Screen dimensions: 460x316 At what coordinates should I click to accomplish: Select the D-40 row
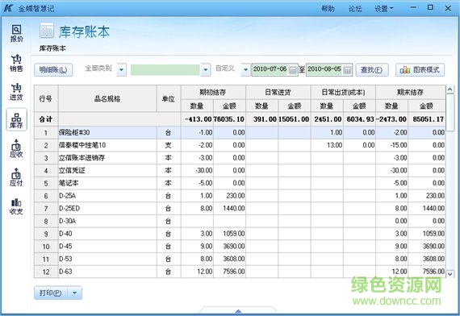click(240, 234)
